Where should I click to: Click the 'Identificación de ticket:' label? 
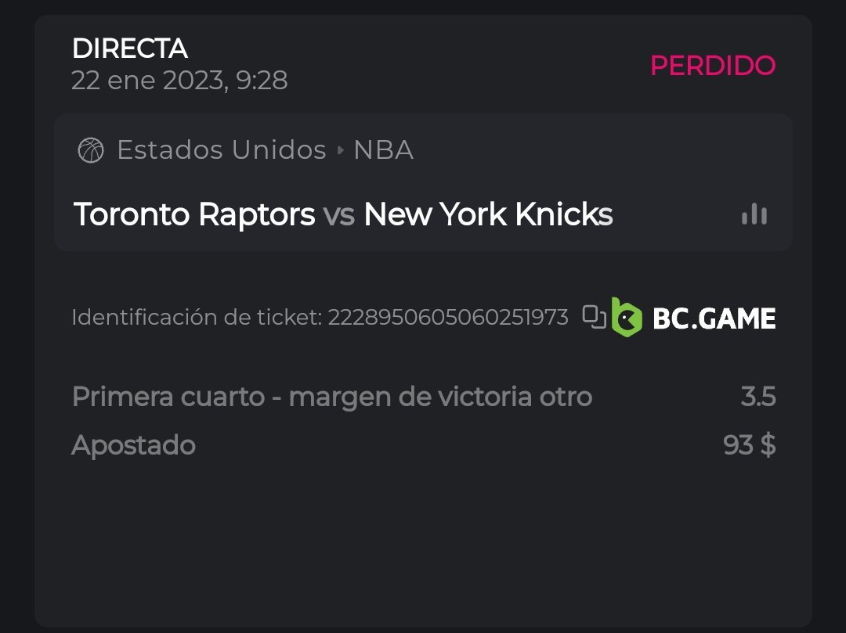pyautogui.click(x=197, y=318)
